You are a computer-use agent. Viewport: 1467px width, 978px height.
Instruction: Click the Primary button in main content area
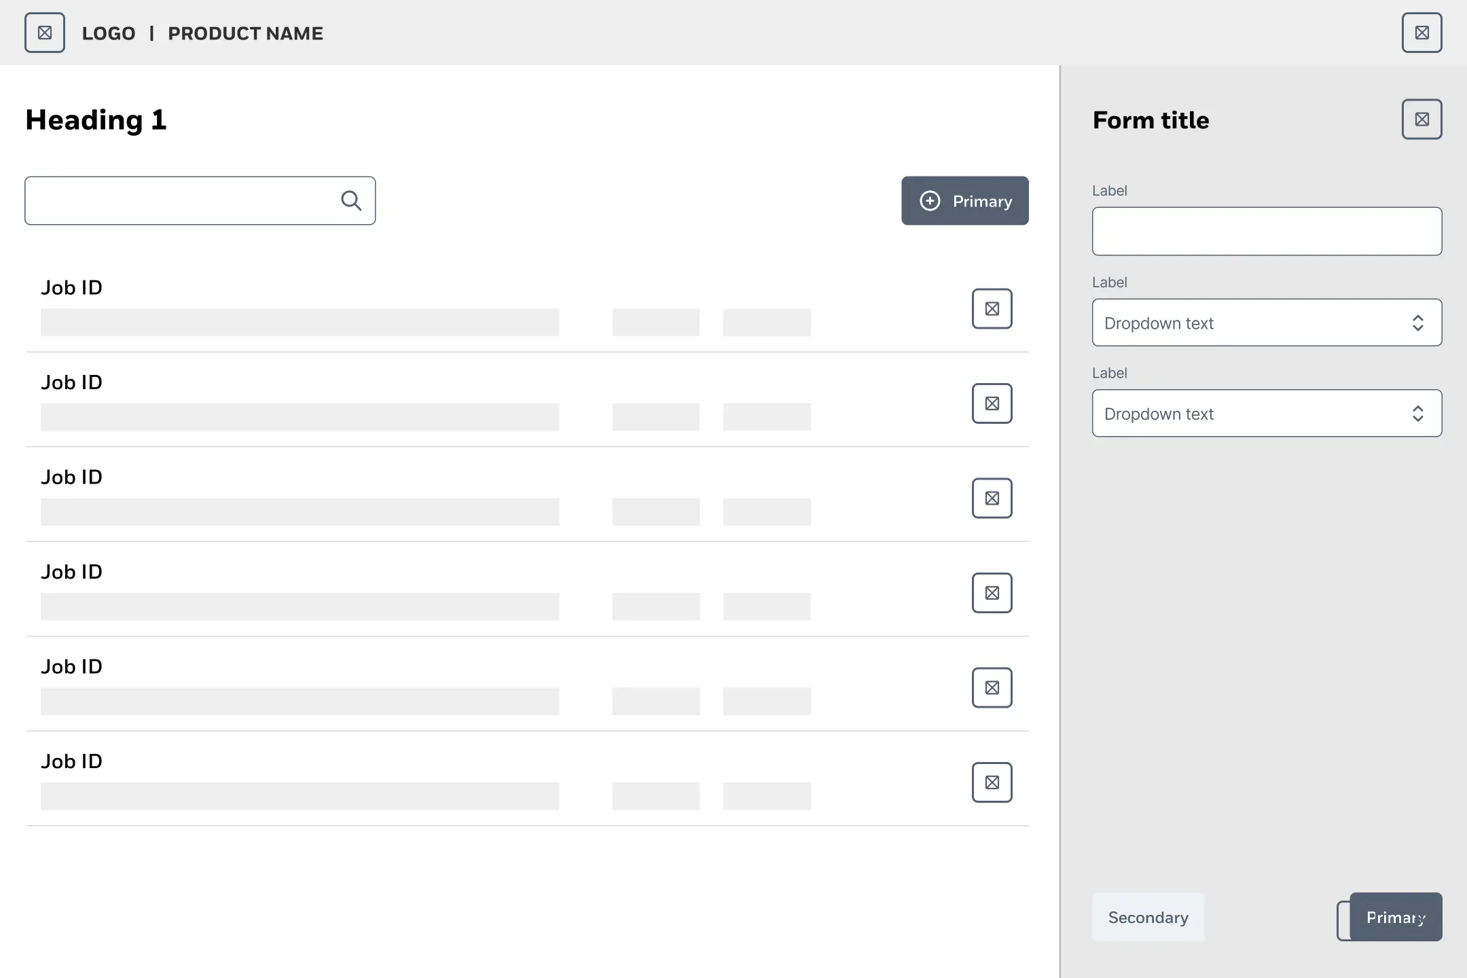(x=965, y=201)
